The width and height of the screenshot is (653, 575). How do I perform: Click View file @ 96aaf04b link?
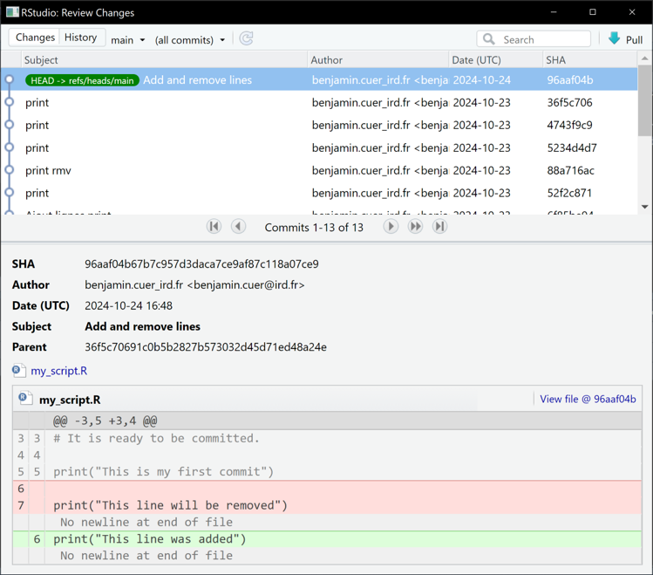click(587, 399)
